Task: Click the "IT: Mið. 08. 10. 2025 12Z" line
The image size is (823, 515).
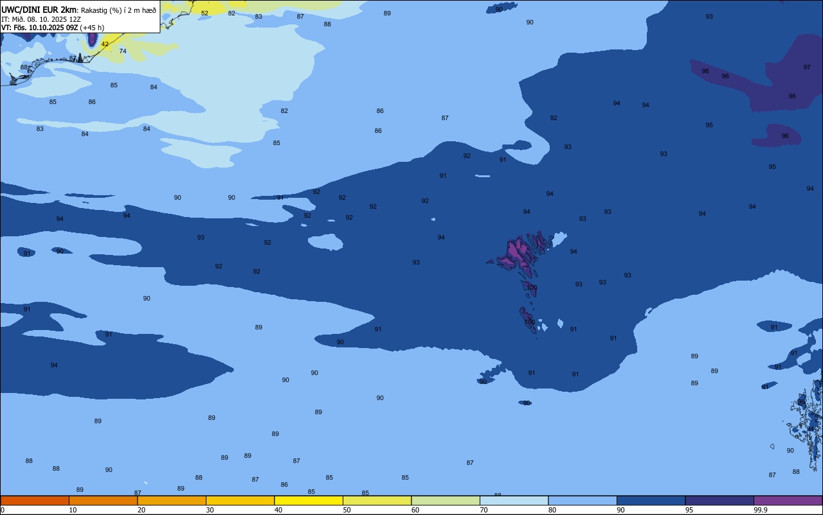Action: point(41,19)
